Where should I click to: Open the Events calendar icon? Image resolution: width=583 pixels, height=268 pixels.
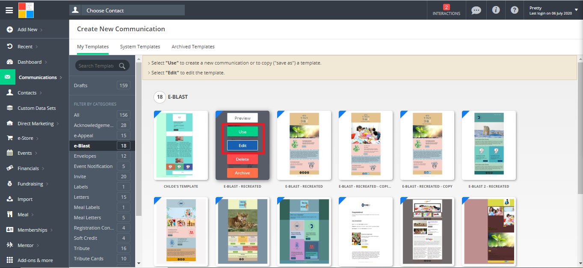coord(9,153)
